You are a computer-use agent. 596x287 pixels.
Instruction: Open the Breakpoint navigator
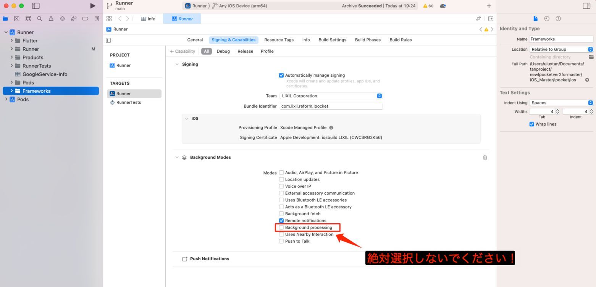tap(85, 18)
